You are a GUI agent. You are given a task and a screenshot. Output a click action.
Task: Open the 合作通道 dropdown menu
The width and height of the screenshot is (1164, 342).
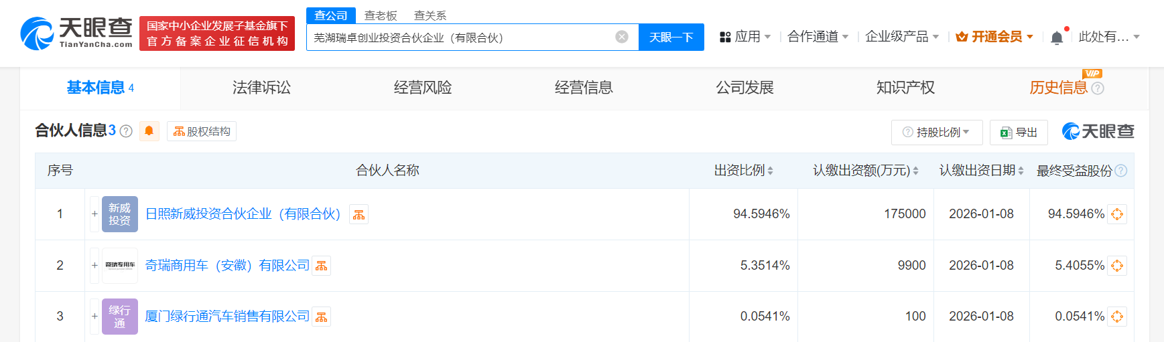tap(818, 37)
